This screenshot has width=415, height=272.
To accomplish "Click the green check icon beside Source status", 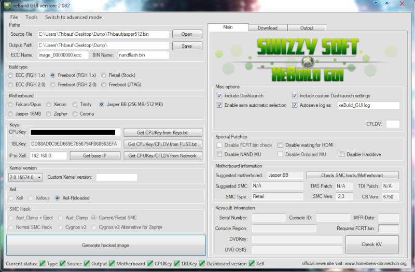I will pyautogui.click(x=63, y=263).
